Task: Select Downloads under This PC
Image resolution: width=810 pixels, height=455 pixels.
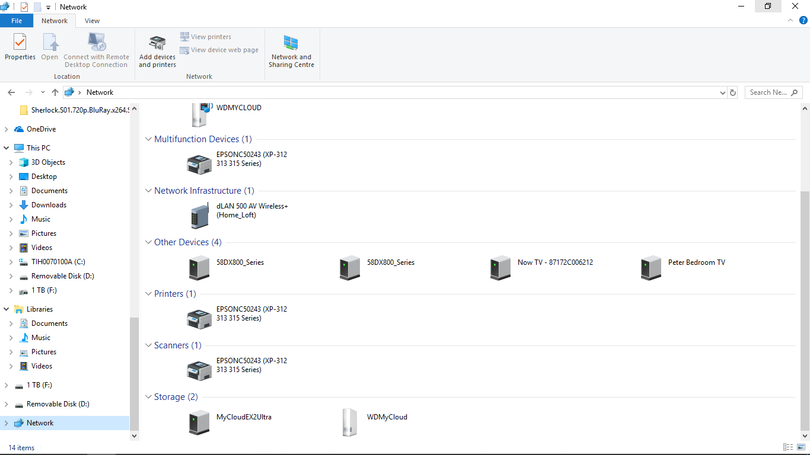Action: [49, 205]
